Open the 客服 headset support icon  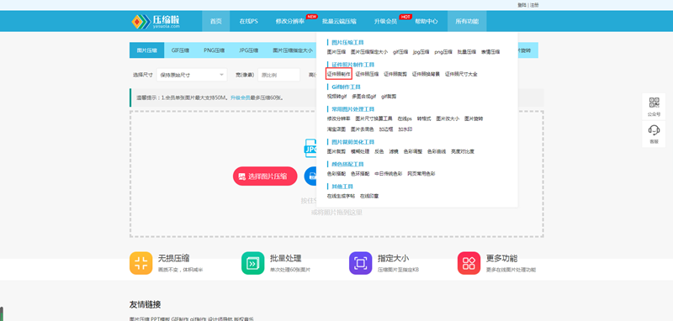[654, 130]
